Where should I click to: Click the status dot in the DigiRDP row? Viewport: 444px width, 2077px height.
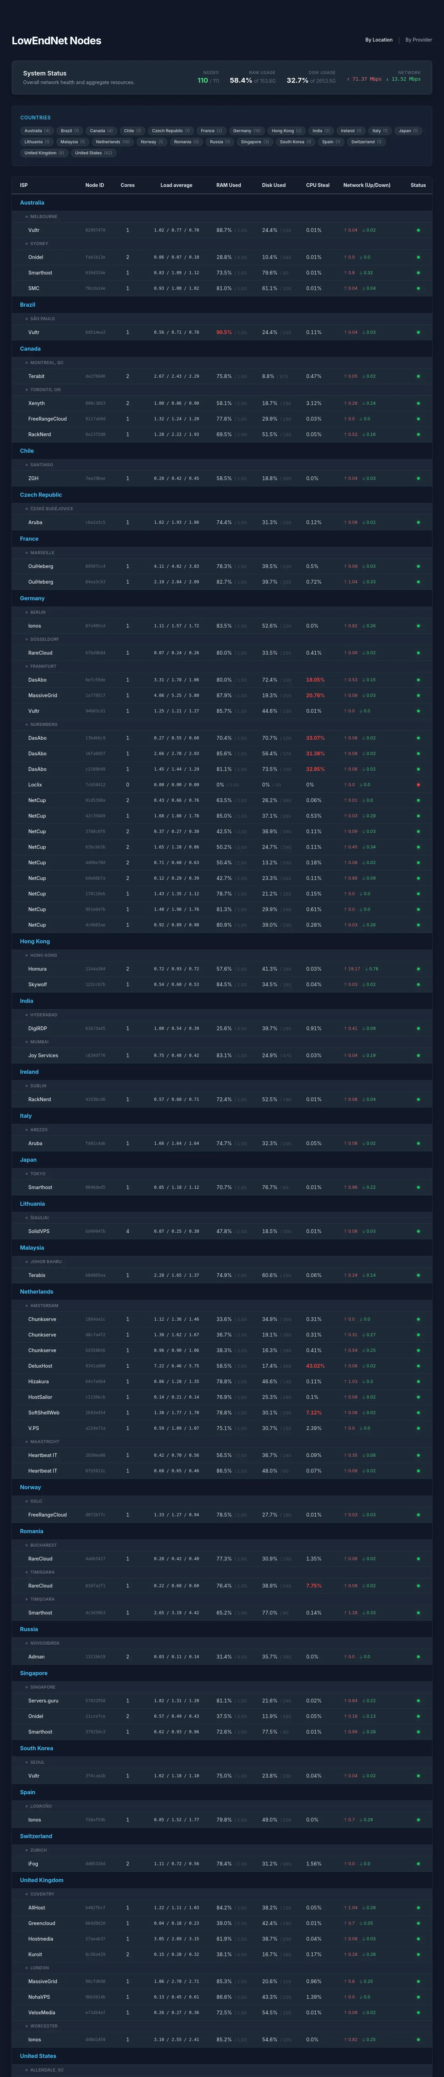pos(418,1028)
